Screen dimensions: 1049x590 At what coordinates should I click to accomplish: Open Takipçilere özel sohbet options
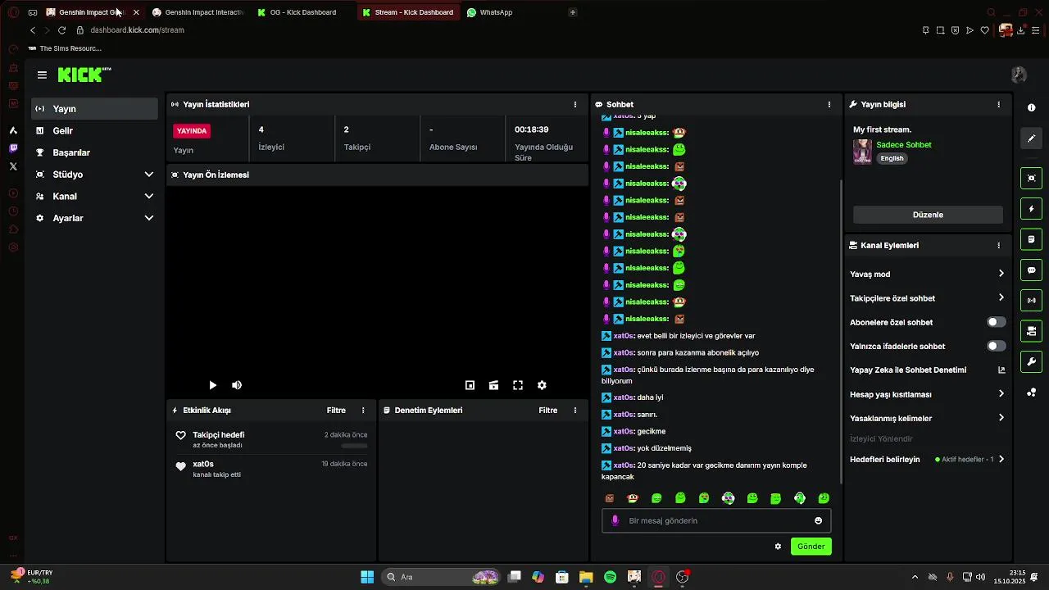927,298
